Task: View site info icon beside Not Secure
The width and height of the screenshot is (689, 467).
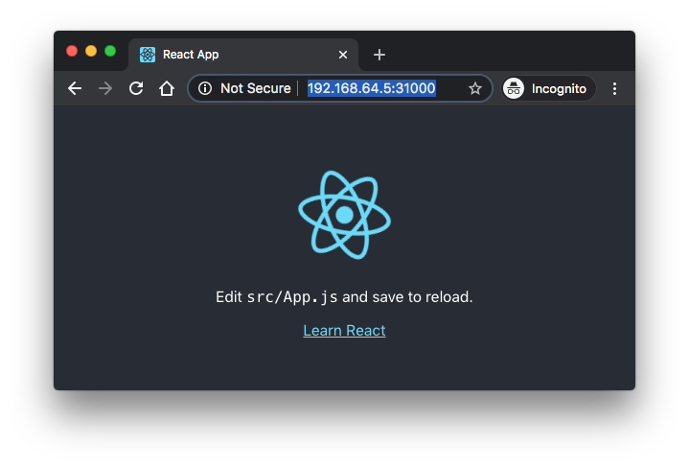Action: click(205, 88)
